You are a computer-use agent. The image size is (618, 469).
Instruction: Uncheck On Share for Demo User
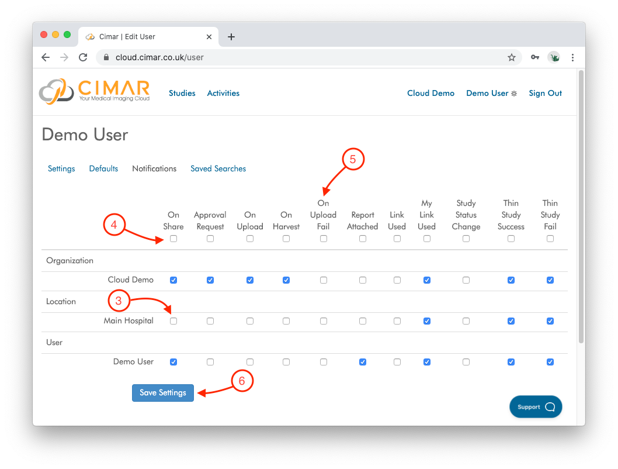coord(173,362)
